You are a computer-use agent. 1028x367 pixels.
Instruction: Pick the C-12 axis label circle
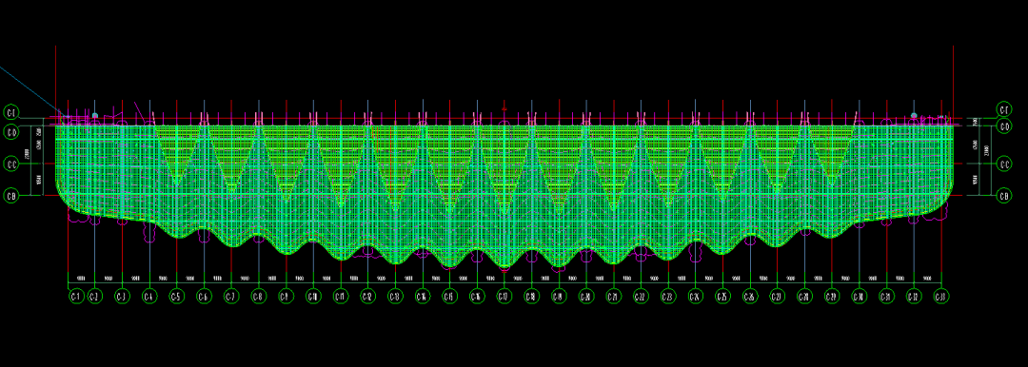point(367,297)
